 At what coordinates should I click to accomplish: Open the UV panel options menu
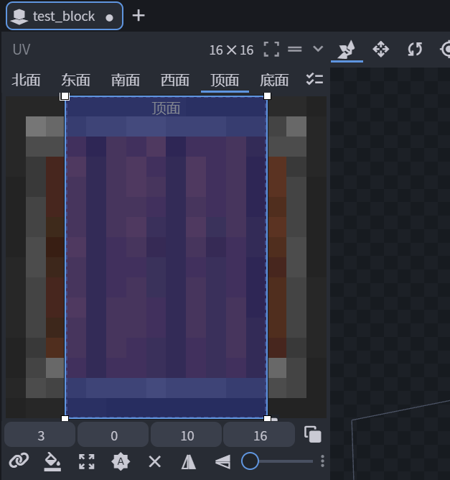point(295,49)
